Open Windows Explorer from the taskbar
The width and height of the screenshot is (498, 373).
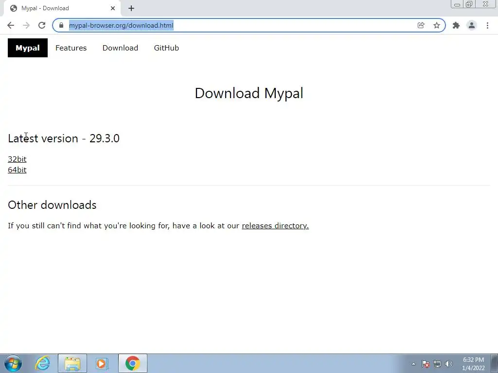click(x=72, y=363)
